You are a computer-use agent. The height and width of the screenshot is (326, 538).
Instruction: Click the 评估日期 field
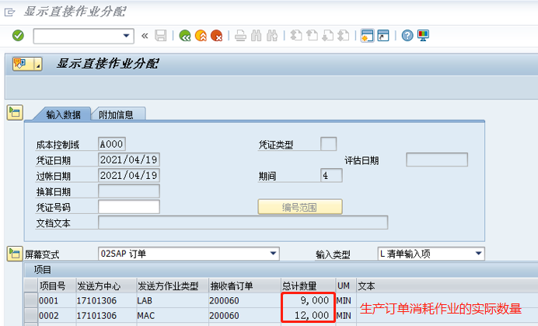coord(437,159)
